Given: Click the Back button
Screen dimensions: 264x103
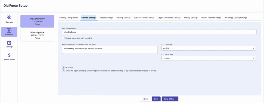Looking at the screenshot, I should [x=145, y=99].
